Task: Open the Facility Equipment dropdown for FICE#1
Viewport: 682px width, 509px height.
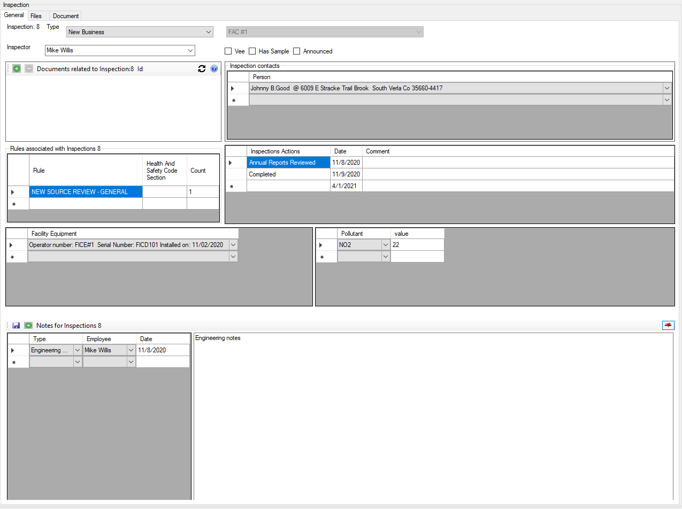Action: 232,244
